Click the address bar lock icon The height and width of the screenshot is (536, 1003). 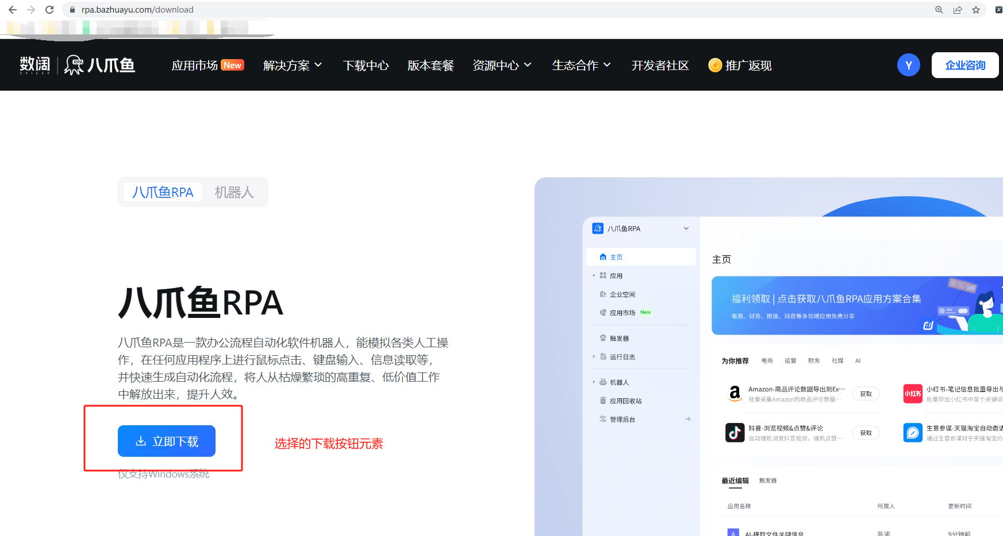(72, 10)
